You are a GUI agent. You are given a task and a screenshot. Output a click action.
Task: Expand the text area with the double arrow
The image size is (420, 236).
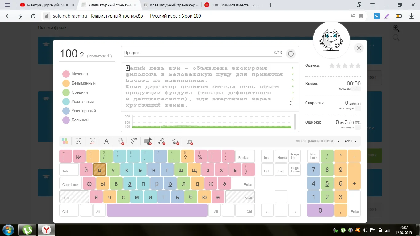[x=291, y=103]
